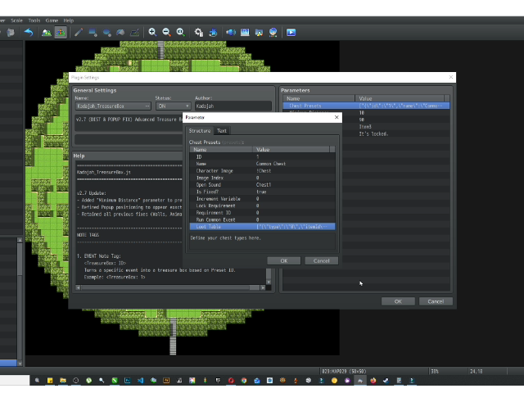Click OK in the Parameter dialog
This screenshot has height=393, width=524.
[284, 260]
